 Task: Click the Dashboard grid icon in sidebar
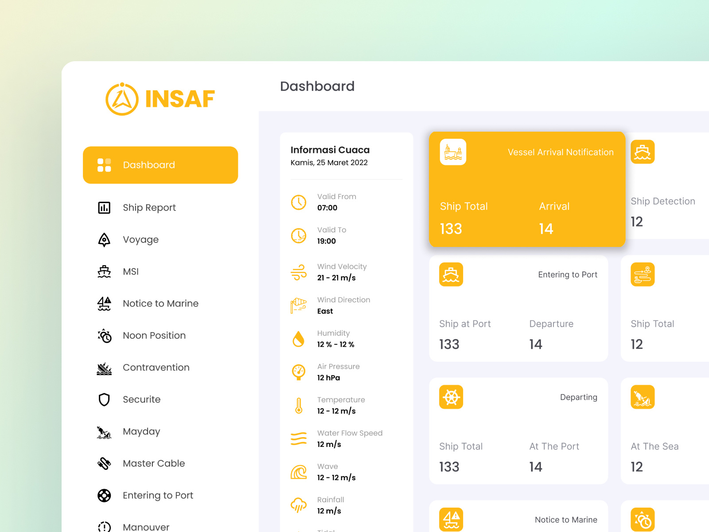click(x=104, y=165)
